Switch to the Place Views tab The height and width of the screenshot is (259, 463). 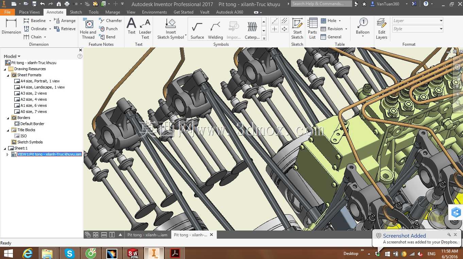(x=29, y=12)
